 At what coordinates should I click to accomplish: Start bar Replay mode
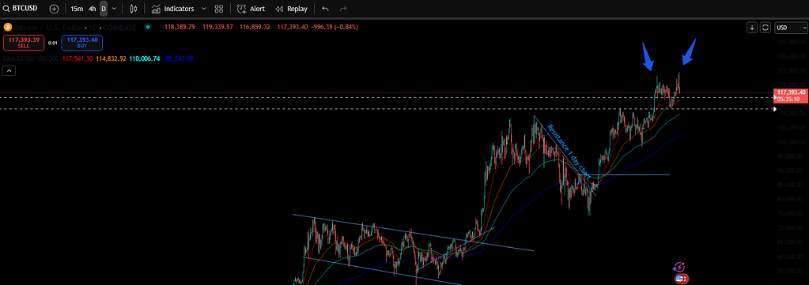(291, 9)
